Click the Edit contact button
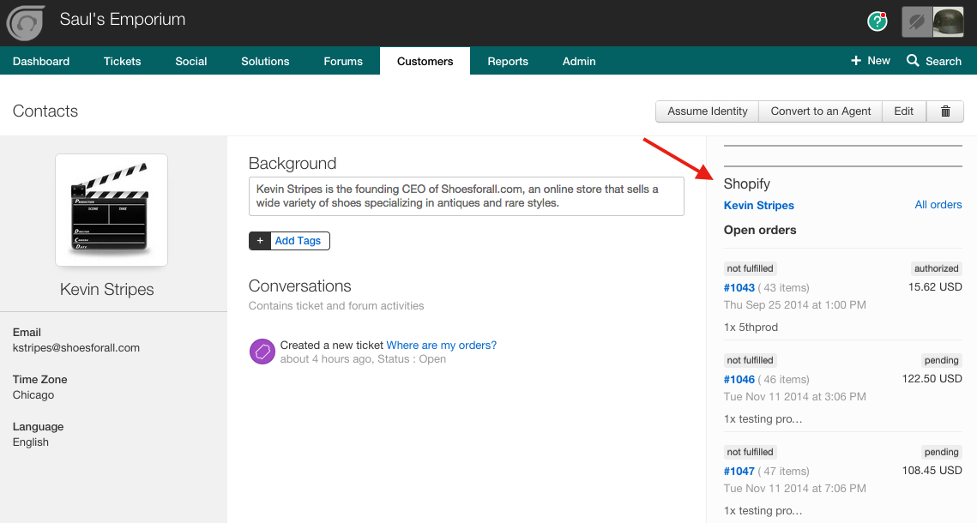 coord(903,111)
